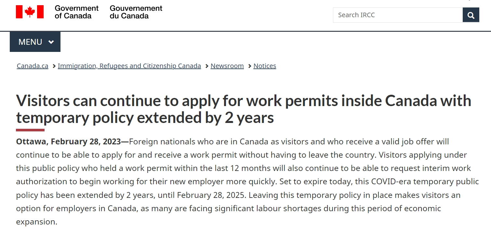Click the chevron separator after Canada.ca
The width and height of the screenshot is (491, 230).
click(x=54, y=66)
